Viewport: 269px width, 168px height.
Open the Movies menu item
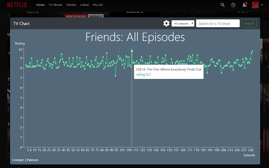71,5
